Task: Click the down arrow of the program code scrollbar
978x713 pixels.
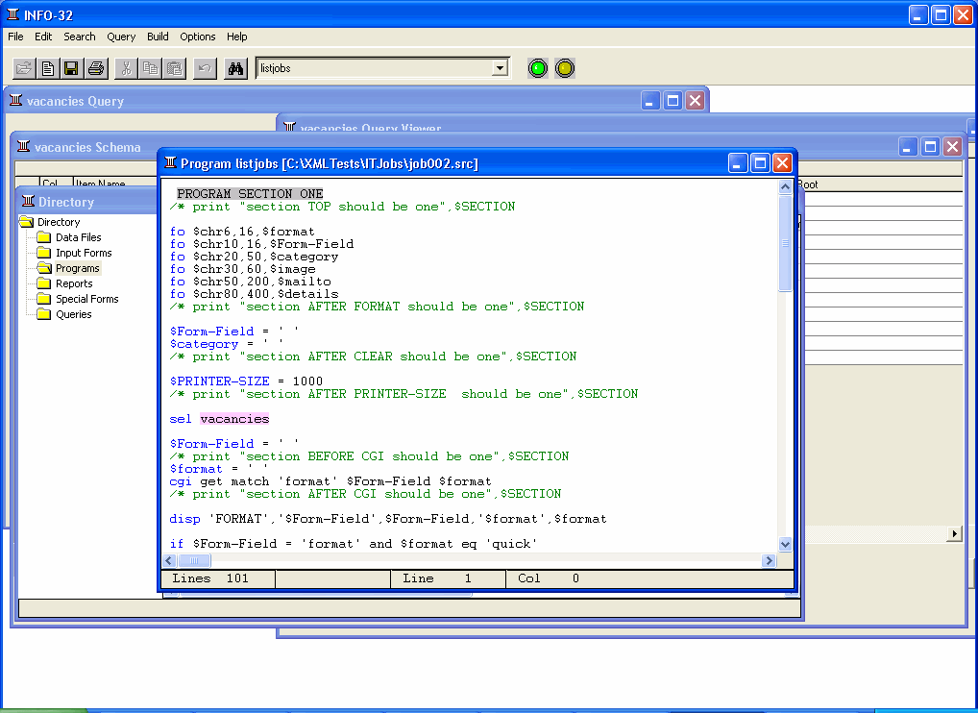Action: click(785, 544)
